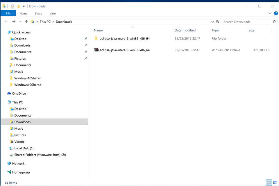Switch to Details view layout
Screen dimensions: 279x186
tap(269, 183)
